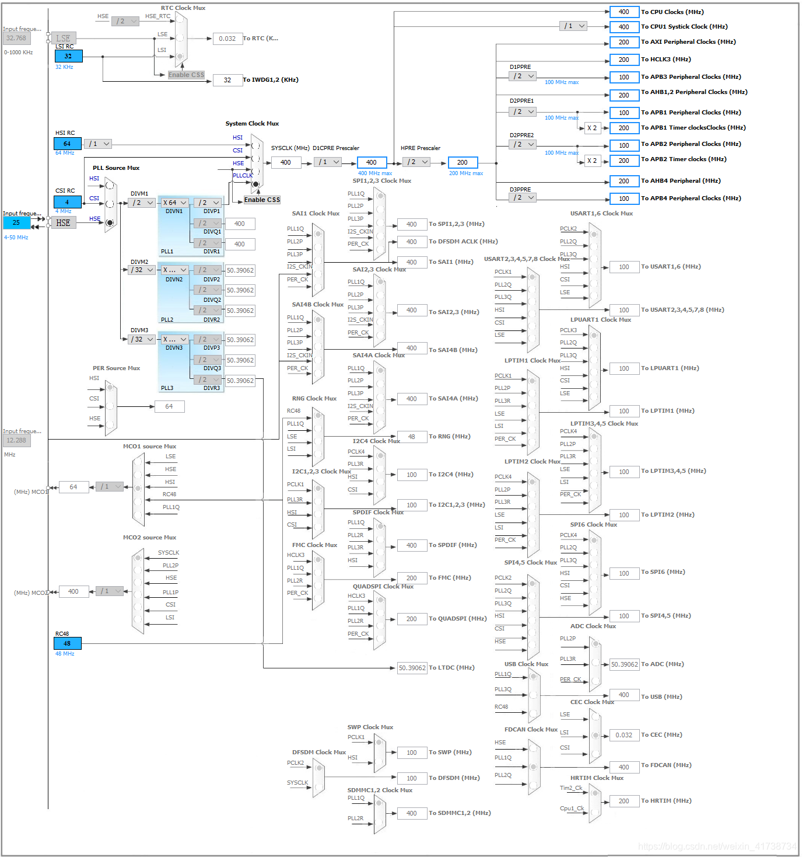Click the RC48 48 value box
The height and width of the screenshot is (857, 802).
tap(67, 643)
